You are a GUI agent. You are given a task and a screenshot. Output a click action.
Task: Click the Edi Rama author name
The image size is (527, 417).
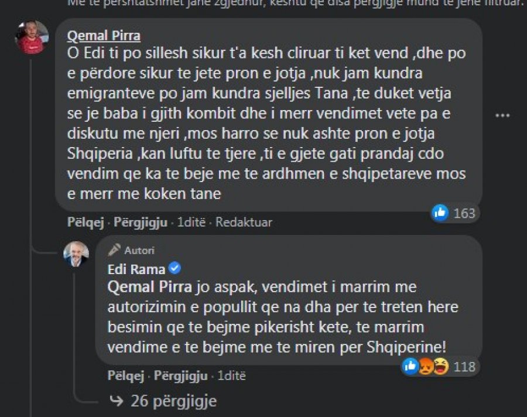[136, 269]
